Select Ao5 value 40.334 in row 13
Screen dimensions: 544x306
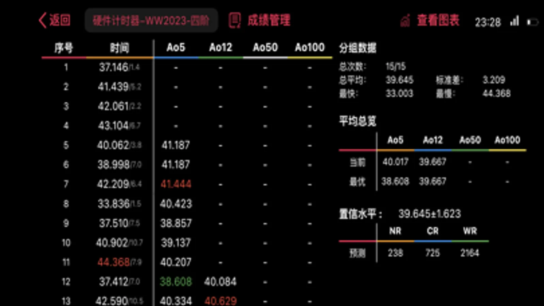pyautogui.click(x=176, y=301)
